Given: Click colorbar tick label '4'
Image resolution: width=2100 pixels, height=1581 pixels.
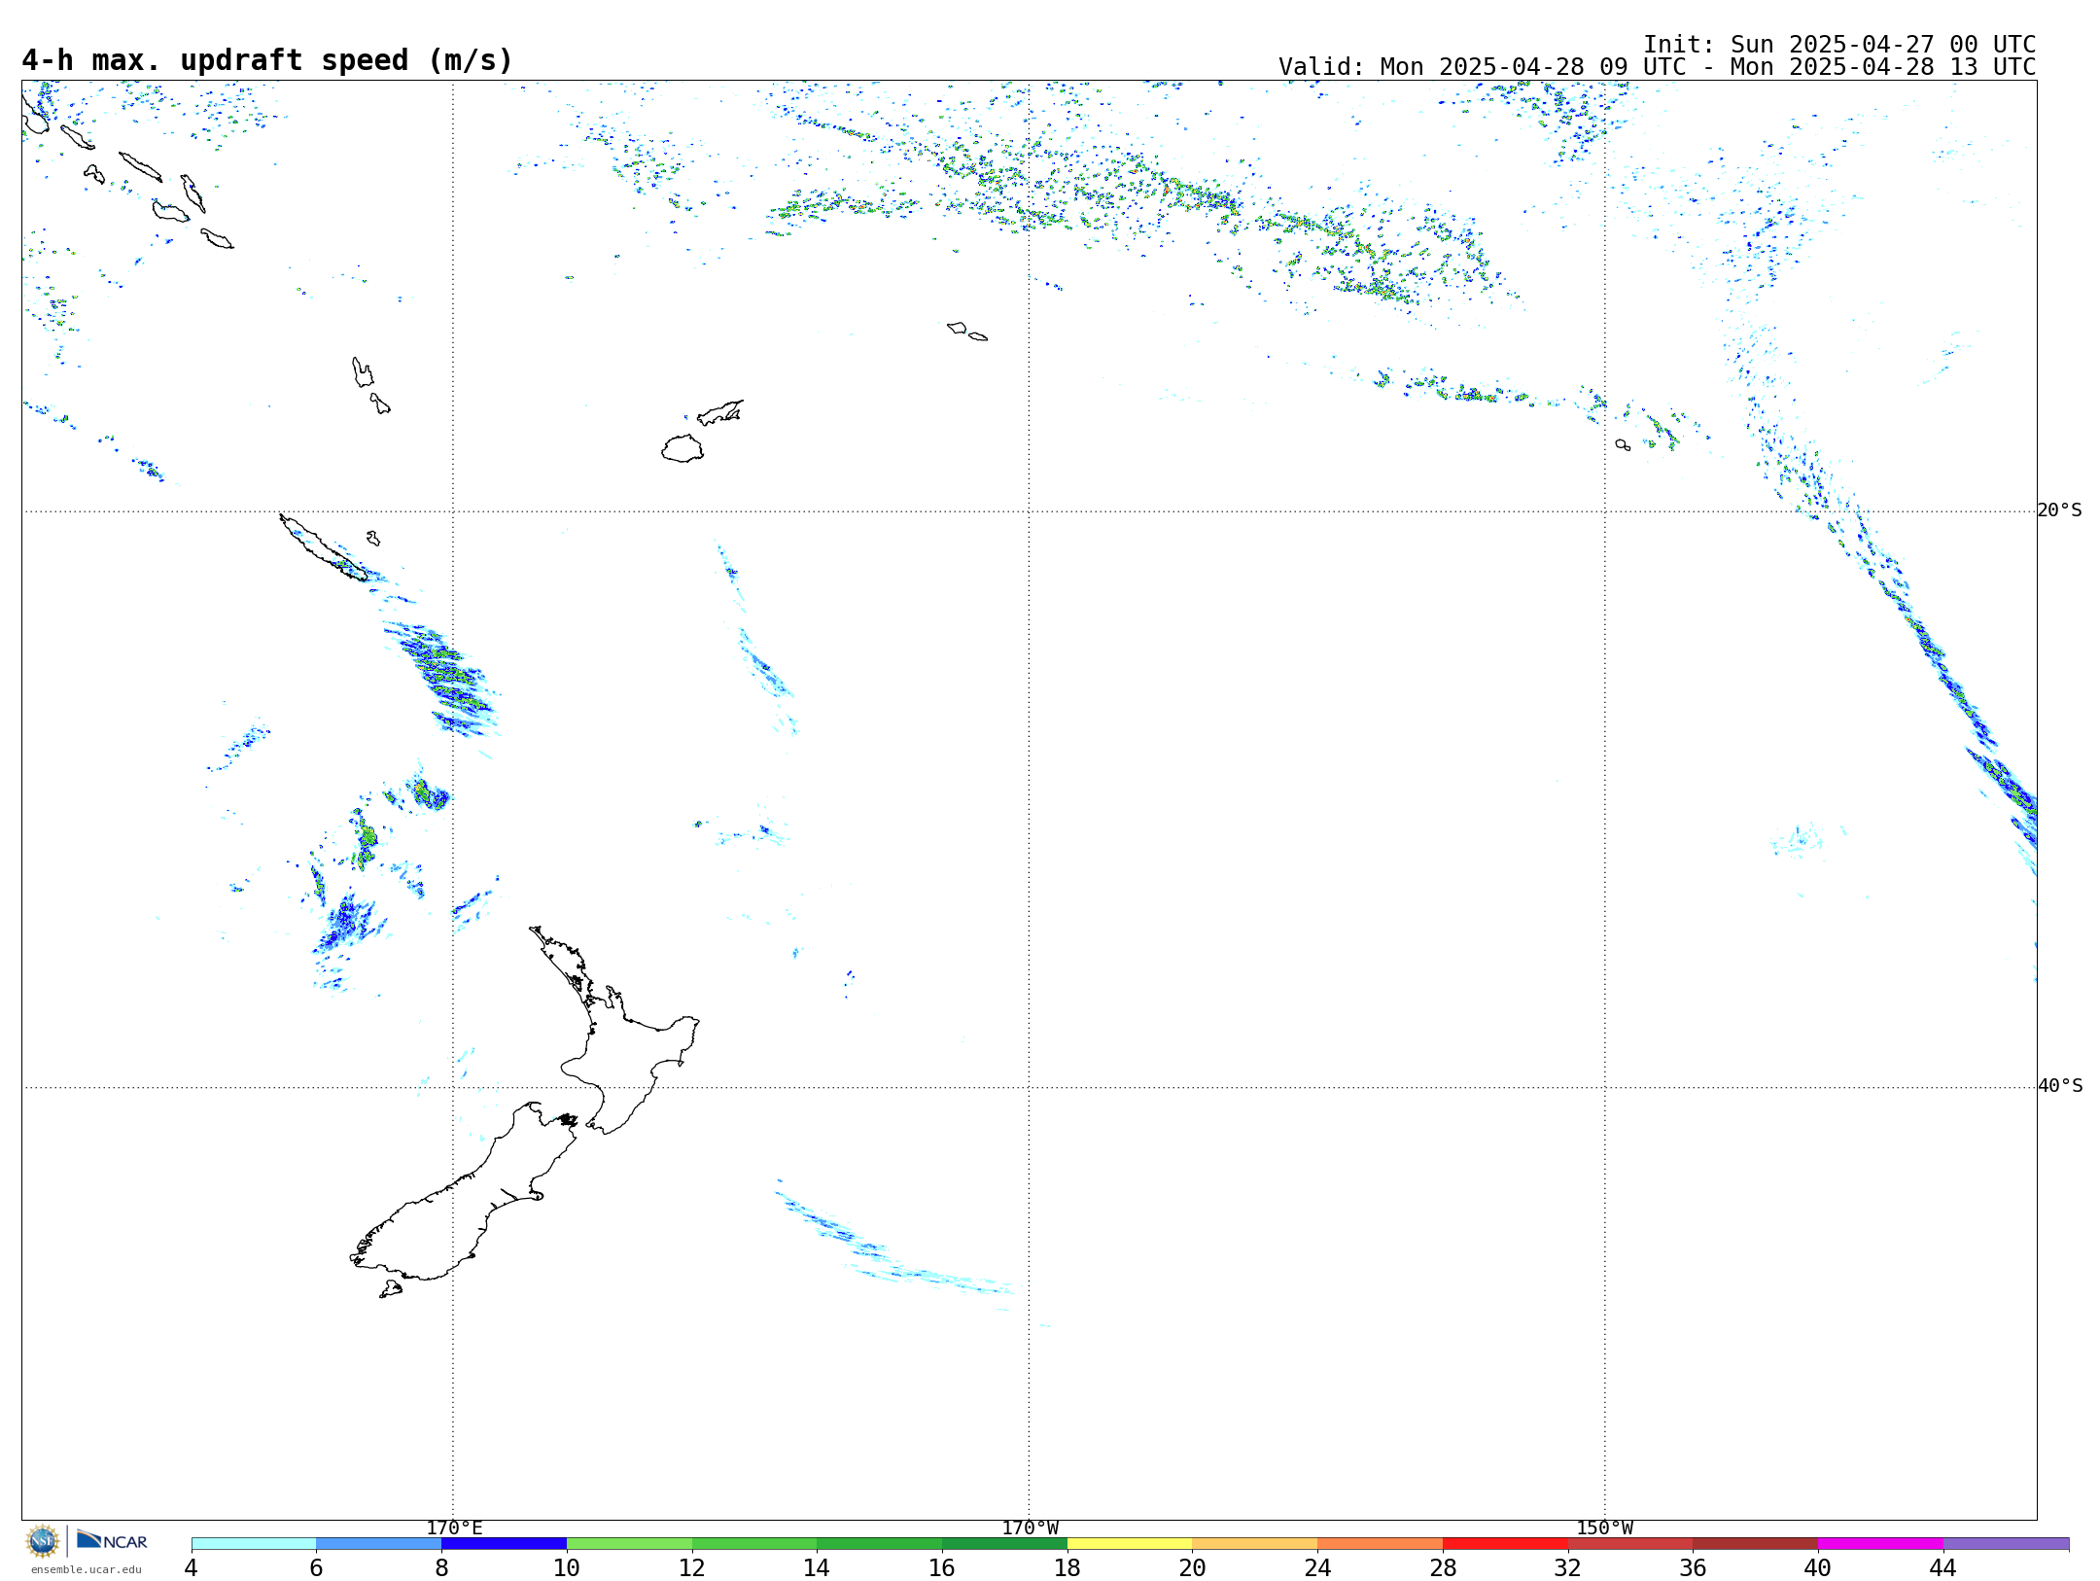Looking at the screenshot, I should [192, 1567].
